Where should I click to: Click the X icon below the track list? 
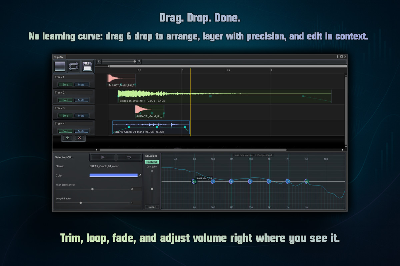point(79,137)
